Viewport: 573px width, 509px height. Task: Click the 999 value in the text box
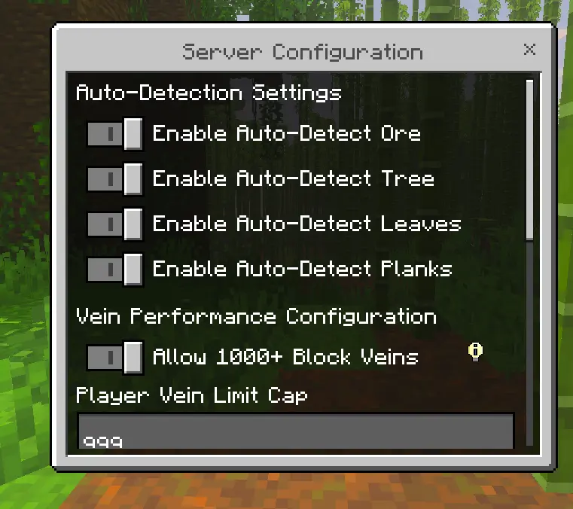coord(102,441)
